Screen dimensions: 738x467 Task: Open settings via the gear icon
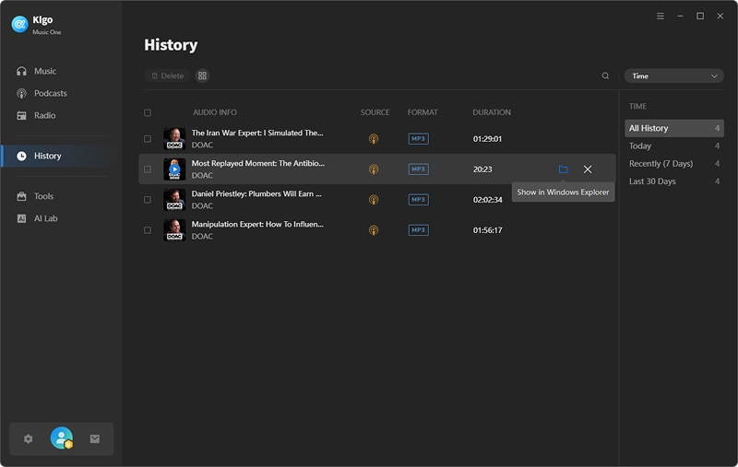click(29, 438)
